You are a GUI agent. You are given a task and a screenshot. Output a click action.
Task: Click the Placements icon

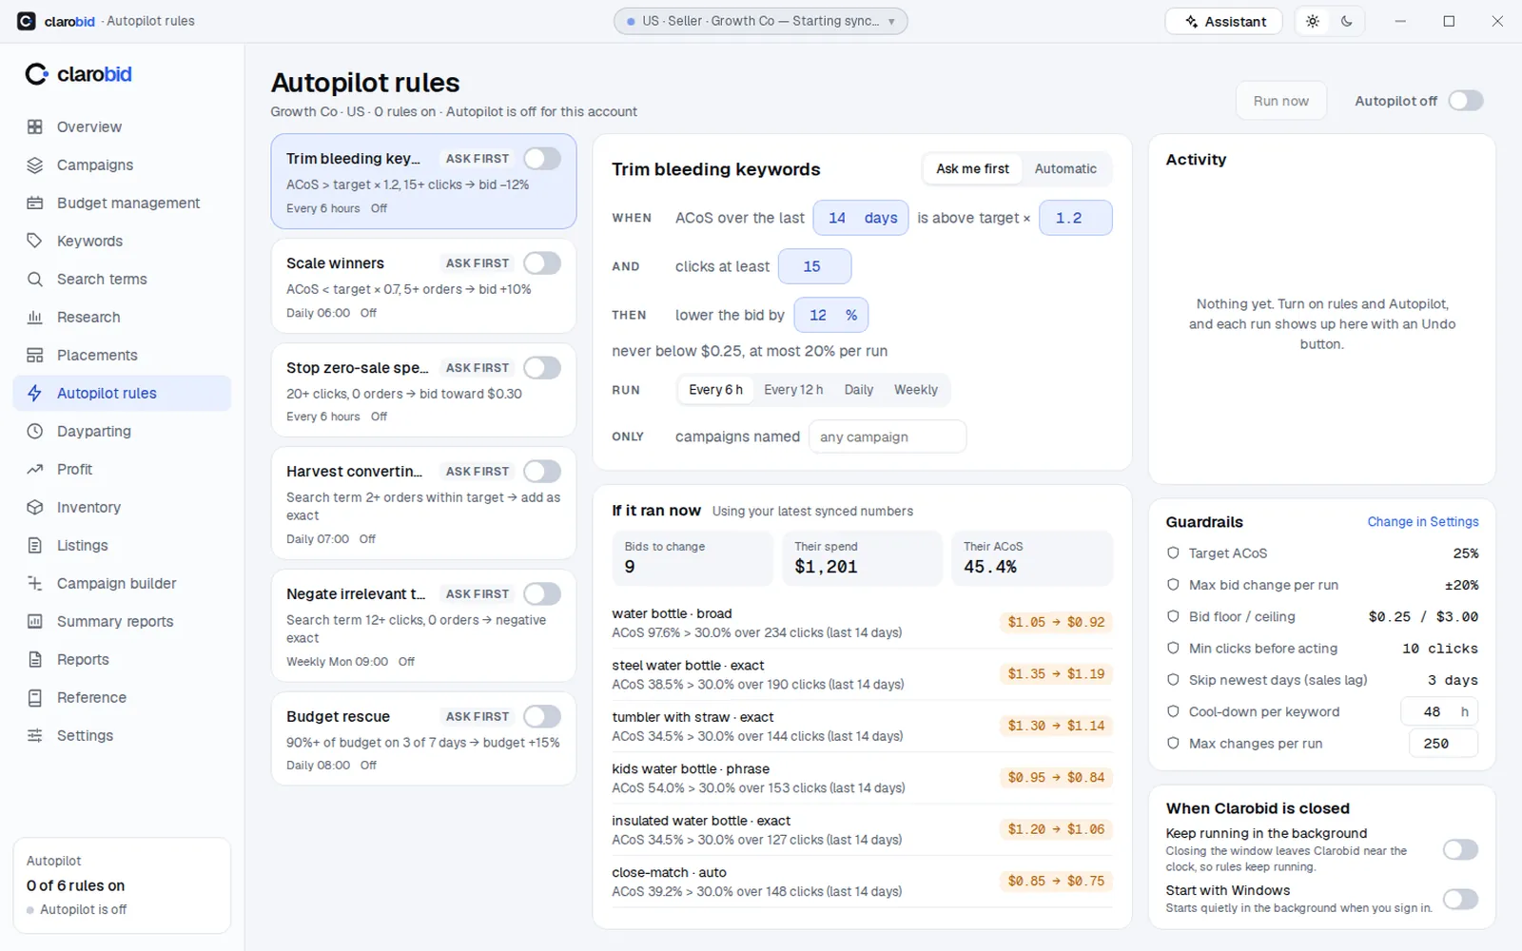35,355
